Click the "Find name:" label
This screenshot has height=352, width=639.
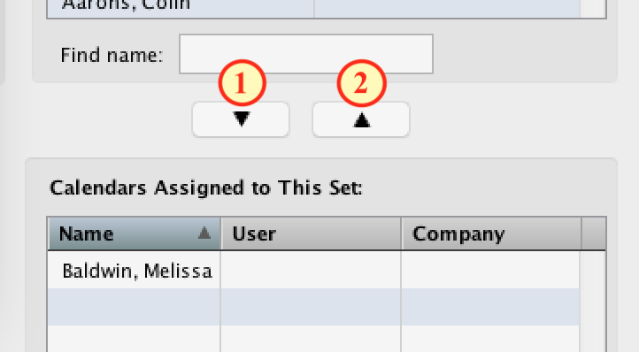click(x=112, y=55)
